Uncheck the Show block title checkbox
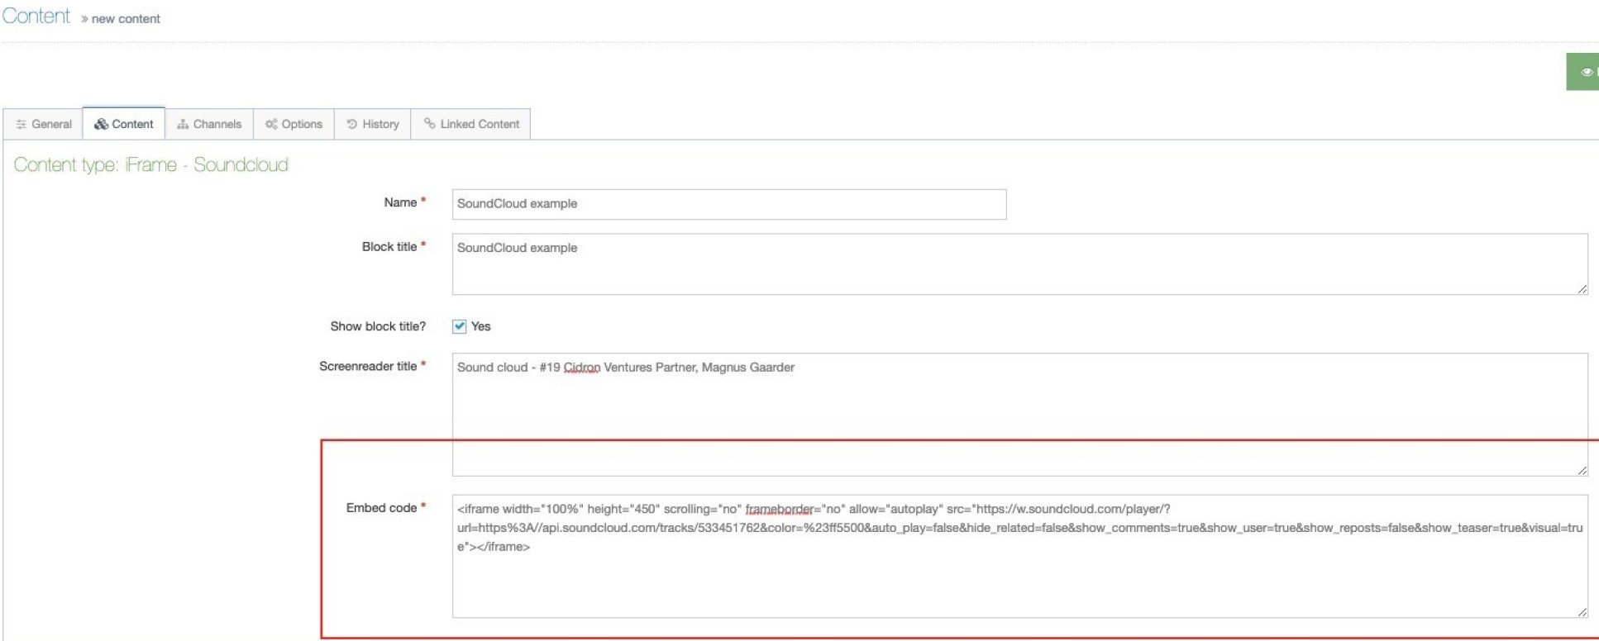Screen dimensions: 1599x641 [x=460, y=326]
